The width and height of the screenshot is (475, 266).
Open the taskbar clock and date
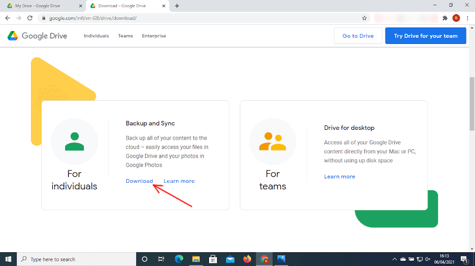444,259
